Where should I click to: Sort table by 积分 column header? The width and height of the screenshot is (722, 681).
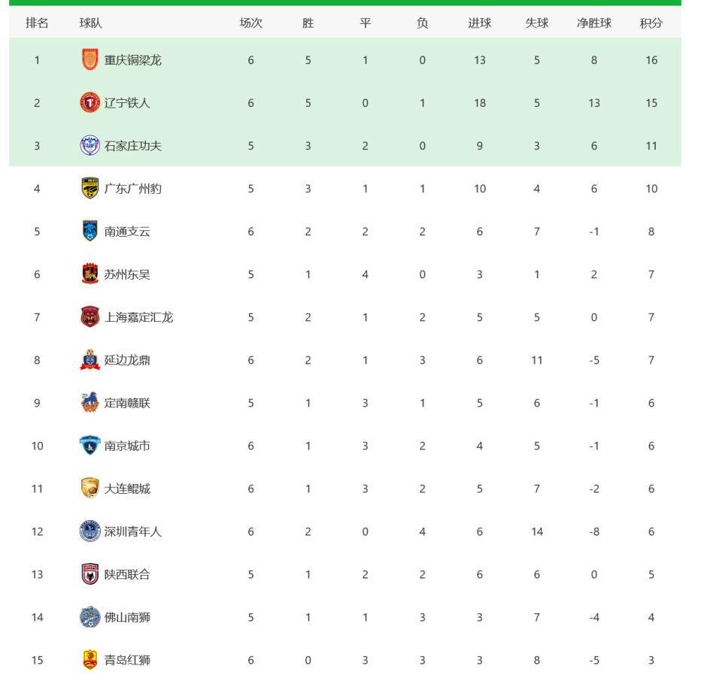point(651,23)
